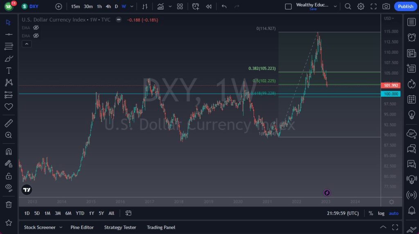The image size is (419, 234).
Task: Open the watchlist panel
Action: (412, 22)
